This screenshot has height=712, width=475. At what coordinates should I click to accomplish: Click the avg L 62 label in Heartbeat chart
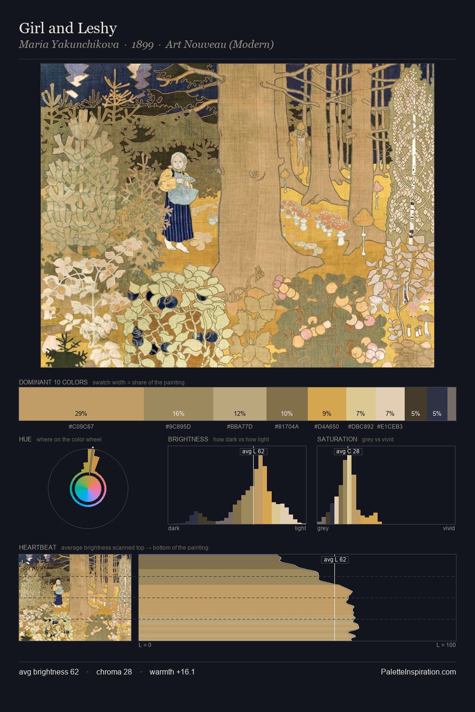click(x=335, y=560)
